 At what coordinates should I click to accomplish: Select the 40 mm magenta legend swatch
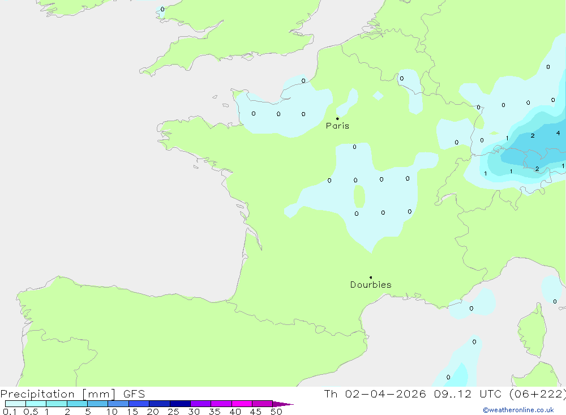(242, 404)
